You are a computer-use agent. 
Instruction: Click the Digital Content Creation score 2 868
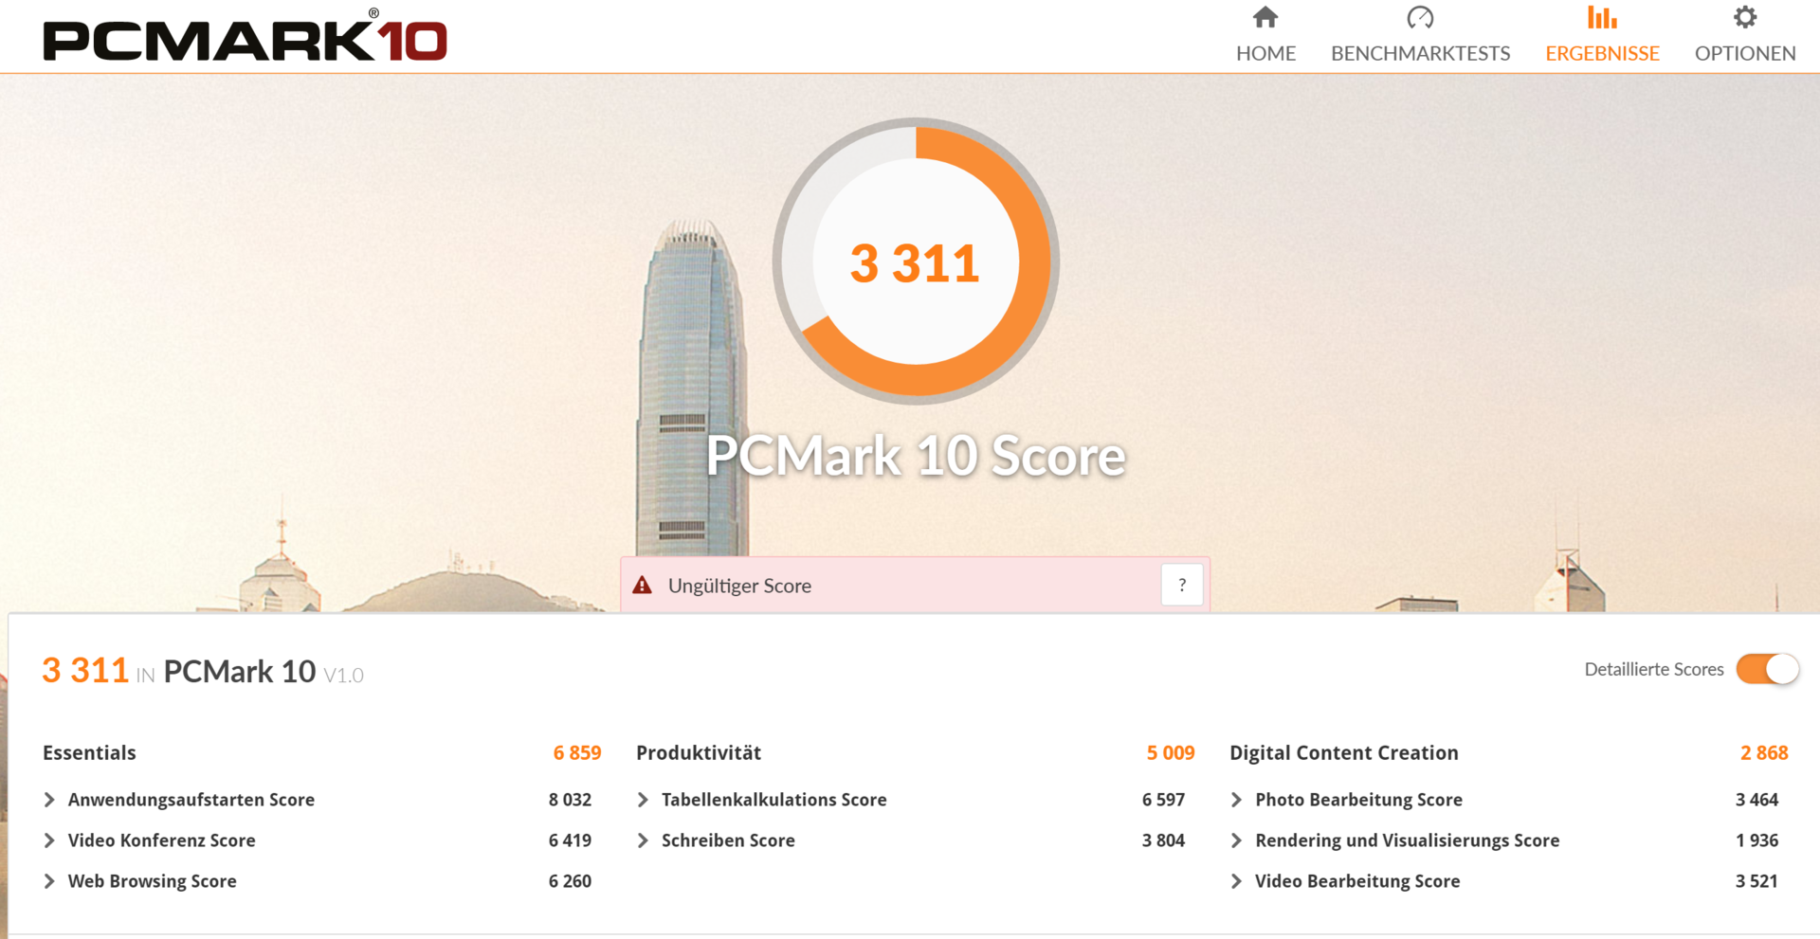pyautogui.click(x=1764, y=752)
